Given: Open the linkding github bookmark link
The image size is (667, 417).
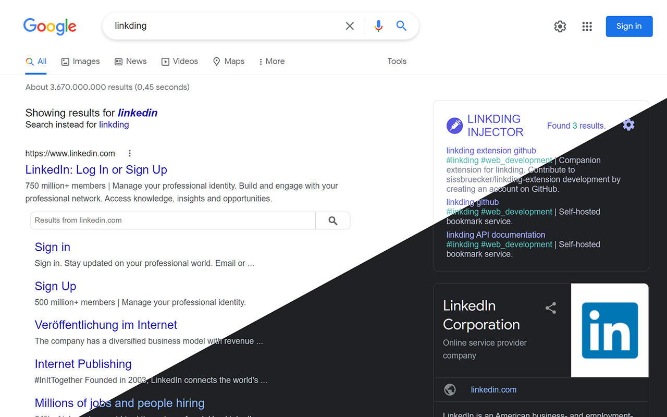Looking at the screenshot, I should [472, 202].
